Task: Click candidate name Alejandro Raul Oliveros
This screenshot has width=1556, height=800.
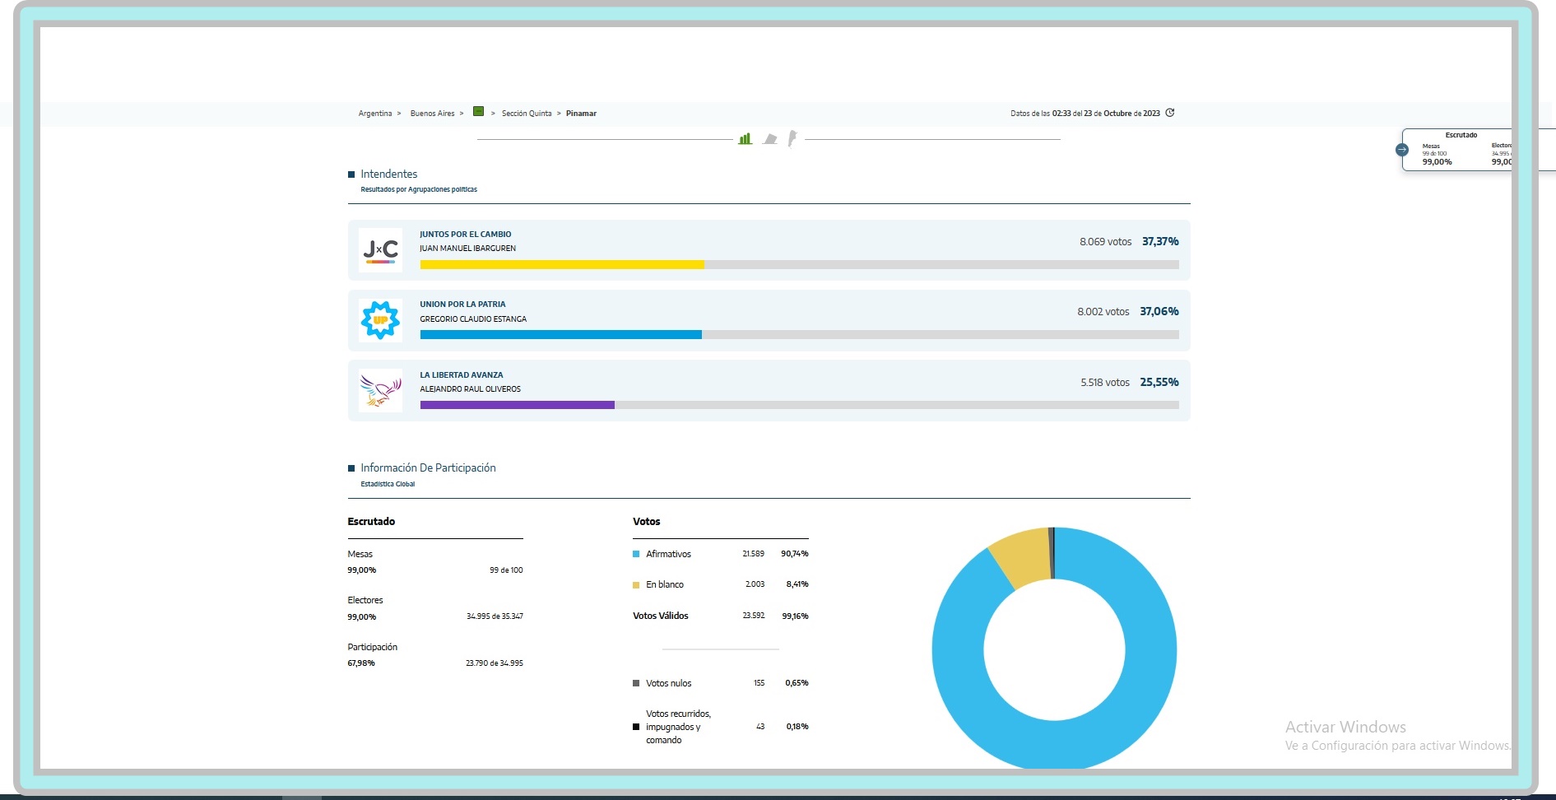Action: click(x=470, y=389)
